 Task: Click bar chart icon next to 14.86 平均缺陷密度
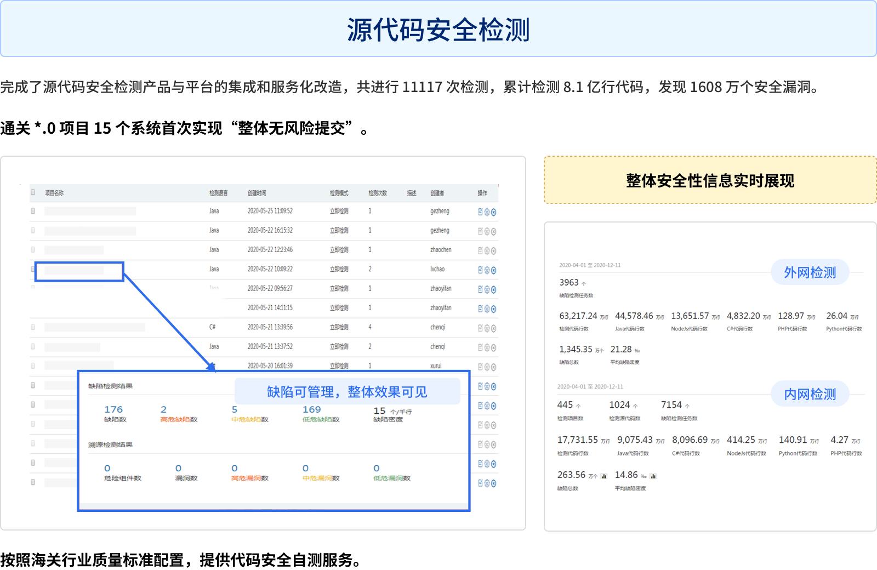[653, 476]
